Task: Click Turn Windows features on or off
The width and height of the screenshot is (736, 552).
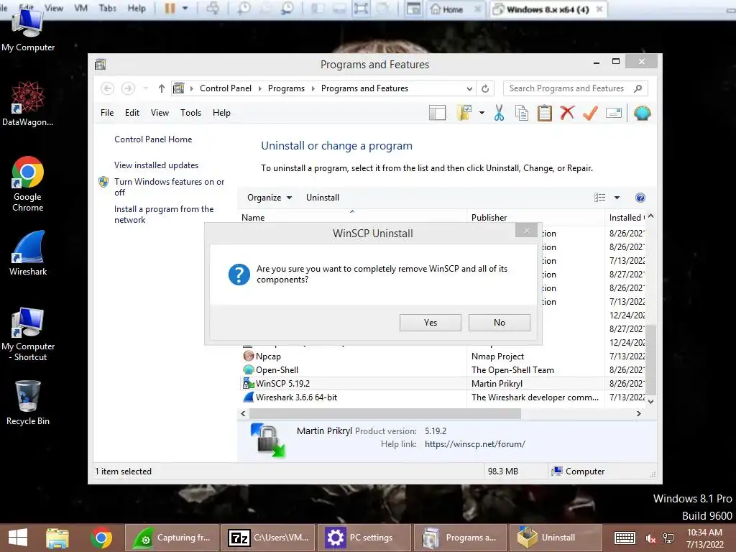Action: tap(170, 187)
